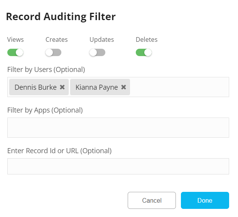This screenshot has height=217, width=238.
Task: Turn off the Views toggle
Action: tap(15, 52)
